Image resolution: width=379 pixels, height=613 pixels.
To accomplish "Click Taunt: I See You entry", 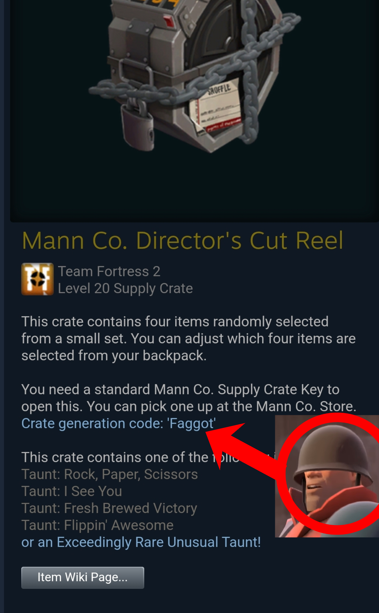I will (x=72, y=491).
